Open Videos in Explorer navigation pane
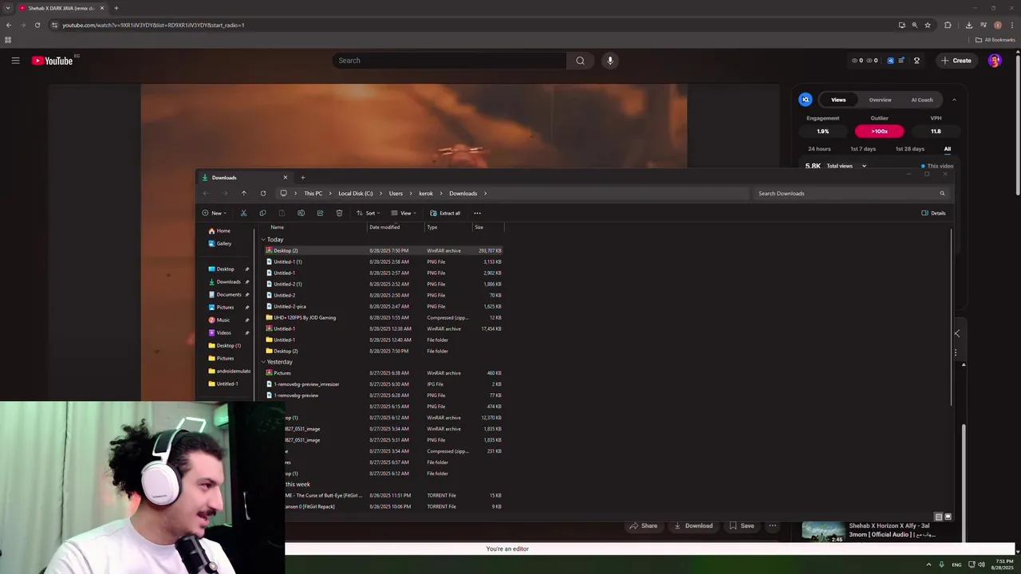Viewport: 1021px width, 574px height. coord(223,332)
